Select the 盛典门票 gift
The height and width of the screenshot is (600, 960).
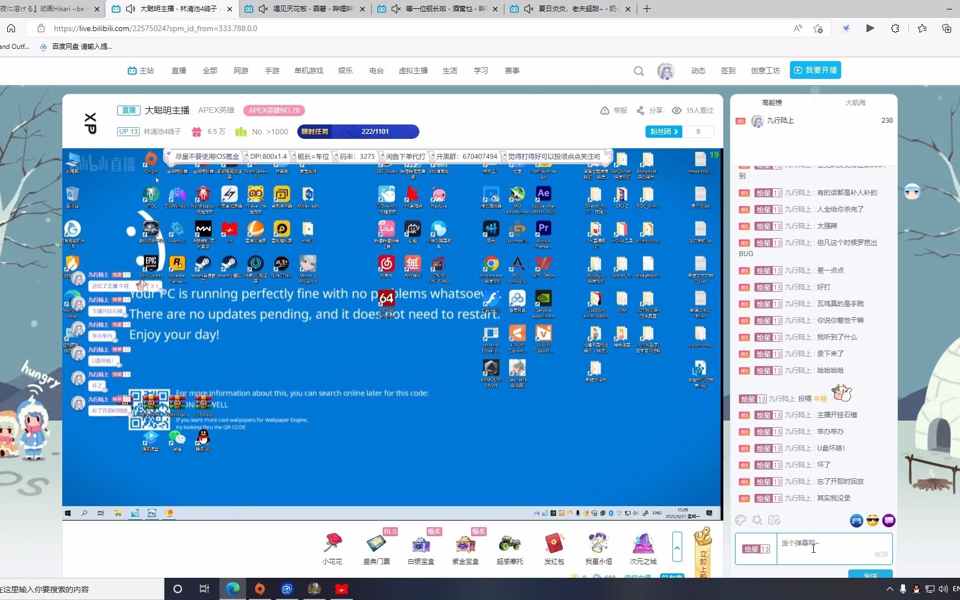pos(377,543)
